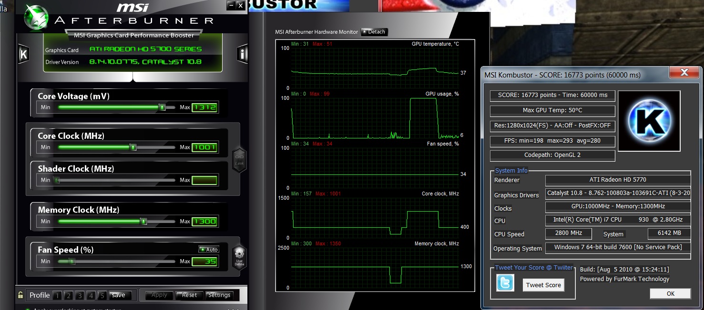This screenshot has height=310, width=704.
Task: Click the Catalyst 10.8 graphics drivers value
Action: click(618, 193)
